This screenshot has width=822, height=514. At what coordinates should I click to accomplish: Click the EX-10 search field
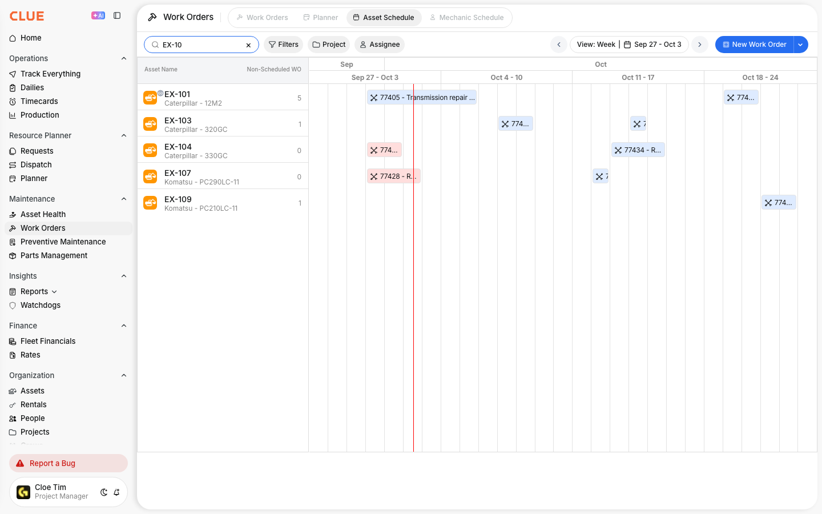coord(202,45)
